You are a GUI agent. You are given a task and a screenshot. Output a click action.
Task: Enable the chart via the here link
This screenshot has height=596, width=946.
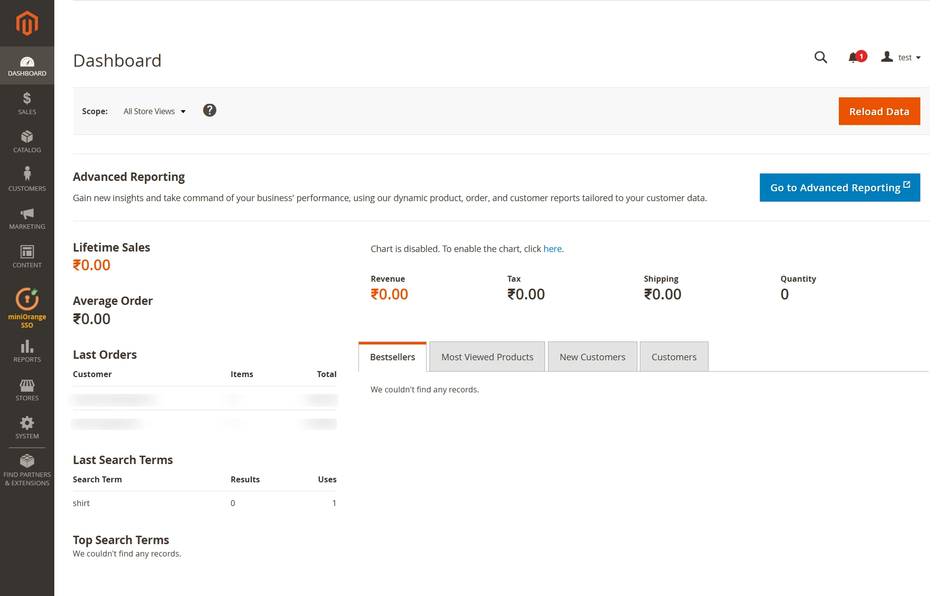point(552,249)
